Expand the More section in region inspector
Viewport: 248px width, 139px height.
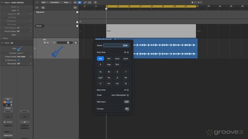pyautogui.click(x=2, y=38)
